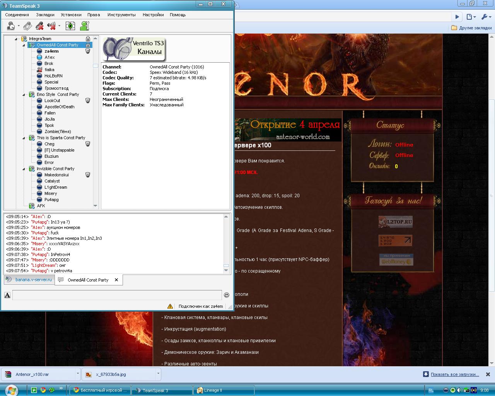Open the Помощь menu

tap(178, 15)
